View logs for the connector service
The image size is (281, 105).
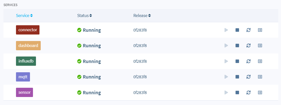pos(260,30)
